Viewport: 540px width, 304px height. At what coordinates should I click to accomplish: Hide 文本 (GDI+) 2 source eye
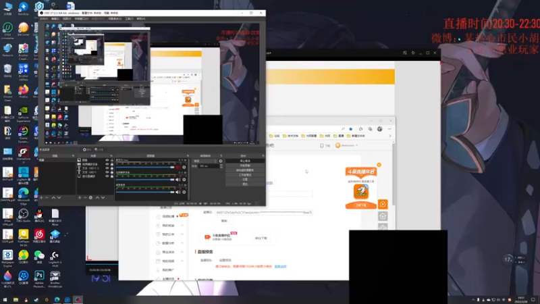(x=107, y=168)
